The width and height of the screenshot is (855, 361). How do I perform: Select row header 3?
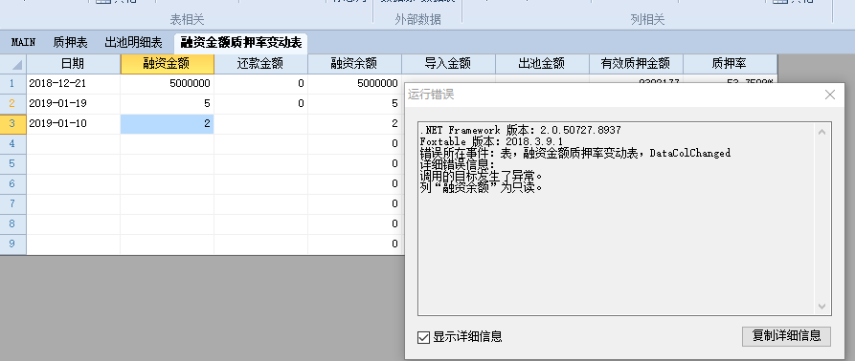tap(13, 124)
